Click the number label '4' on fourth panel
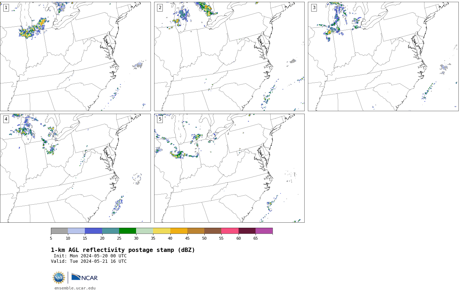 click(x=6, y=119)
